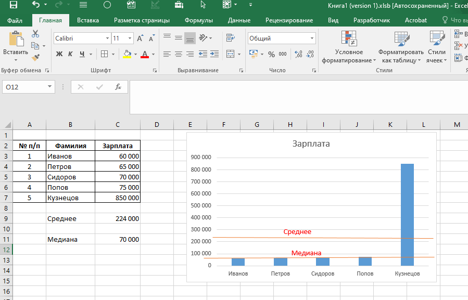Viewport: 468px width, 300px height.
Task: Open the Файл tab
Action: (x=15, y=20)
